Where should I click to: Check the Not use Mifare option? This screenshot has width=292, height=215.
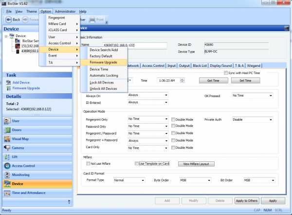coord(88,164)
